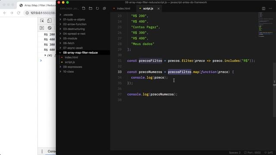Open the editor More Actions ellipsis
The height and width of the screenshot is (155, 276).
tap(270, 9)
